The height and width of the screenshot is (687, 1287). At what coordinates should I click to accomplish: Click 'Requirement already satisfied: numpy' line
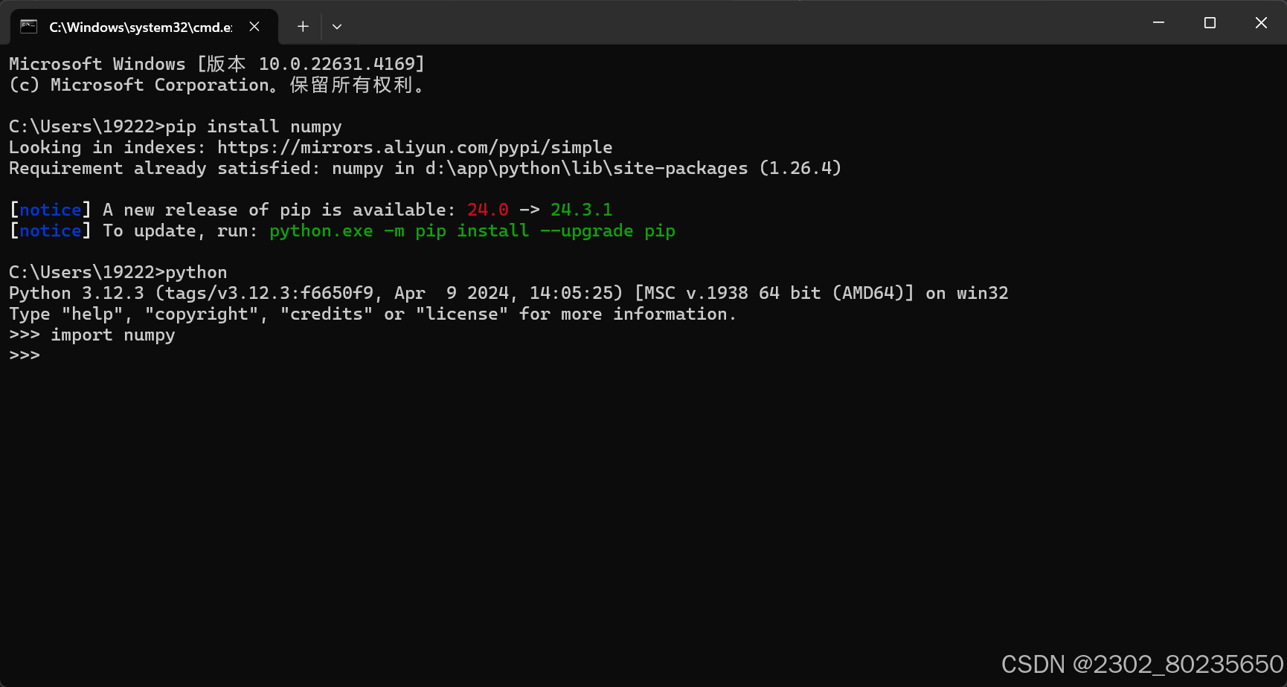pos(425,168)
